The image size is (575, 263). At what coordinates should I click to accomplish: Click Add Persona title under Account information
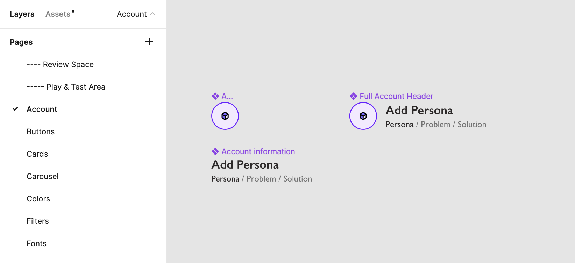(245, 165)
